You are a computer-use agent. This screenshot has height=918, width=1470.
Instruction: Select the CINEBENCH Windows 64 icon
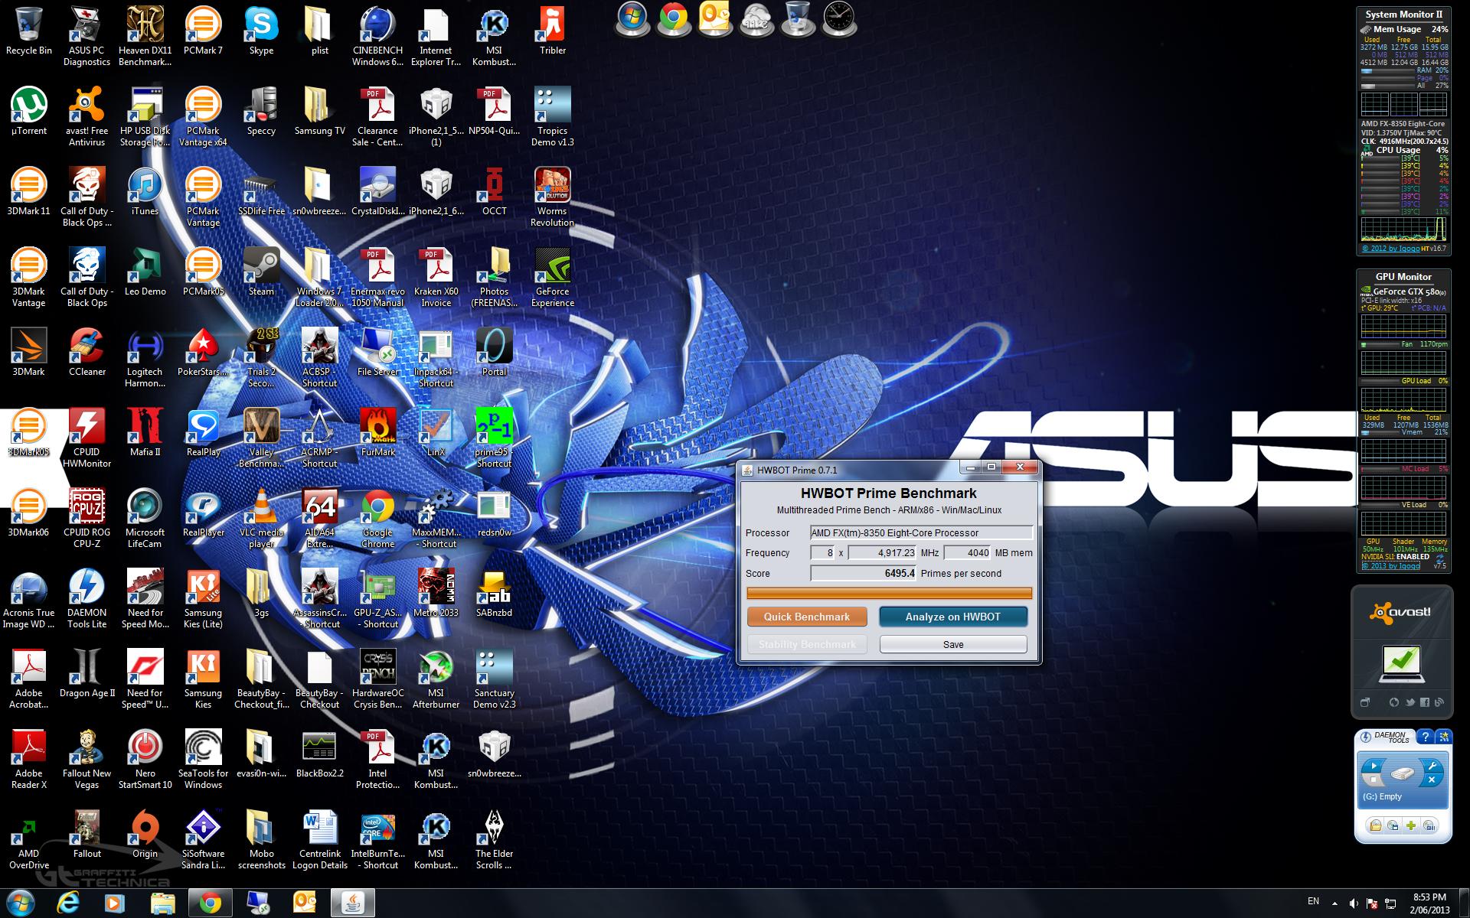(x=377, y=35)
